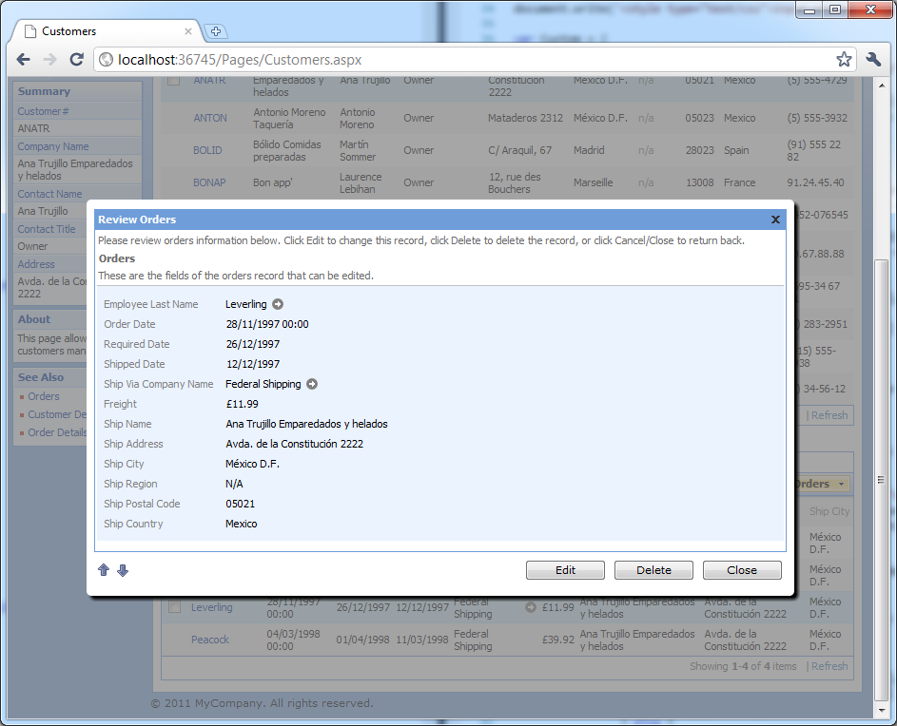Click the Delete button
The image size is (897, 726).
653,570
